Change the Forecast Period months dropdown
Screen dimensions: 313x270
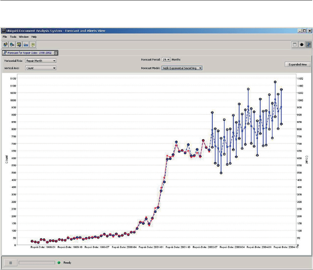coord(166,59)
